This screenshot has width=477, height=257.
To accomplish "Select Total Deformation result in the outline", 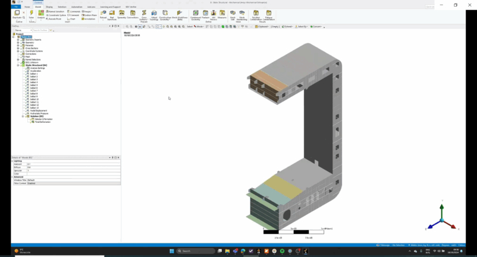I will pyautogui.click(x=43, y=122).
